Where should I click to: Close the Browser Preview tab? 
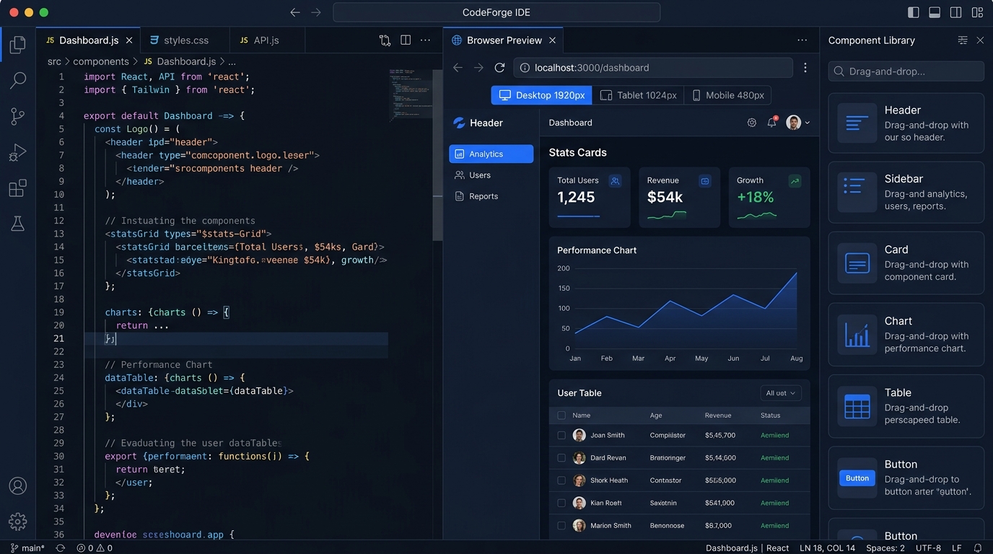click(x=552, y=40)
